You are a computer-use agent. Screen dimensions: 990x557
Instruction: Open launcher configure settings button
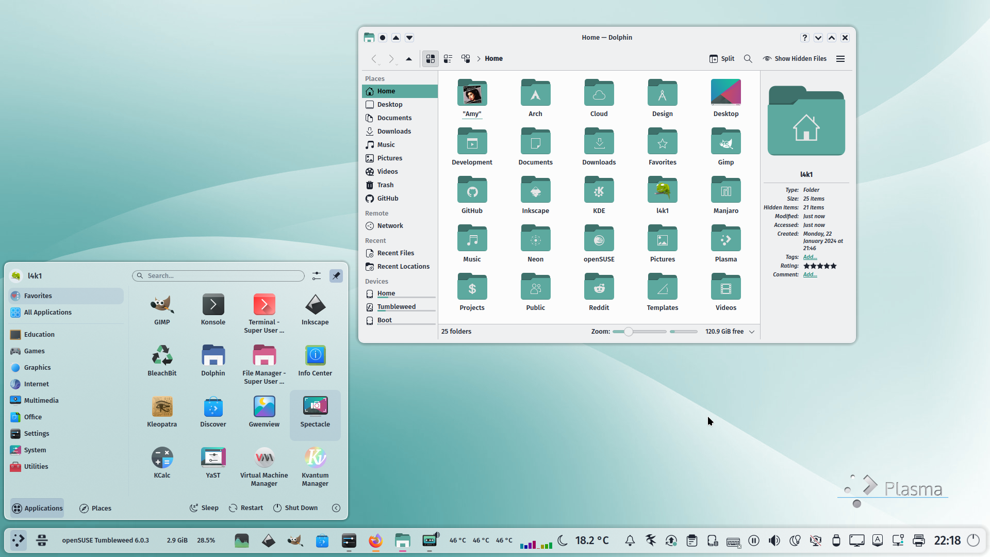click(x=317, y=276)
